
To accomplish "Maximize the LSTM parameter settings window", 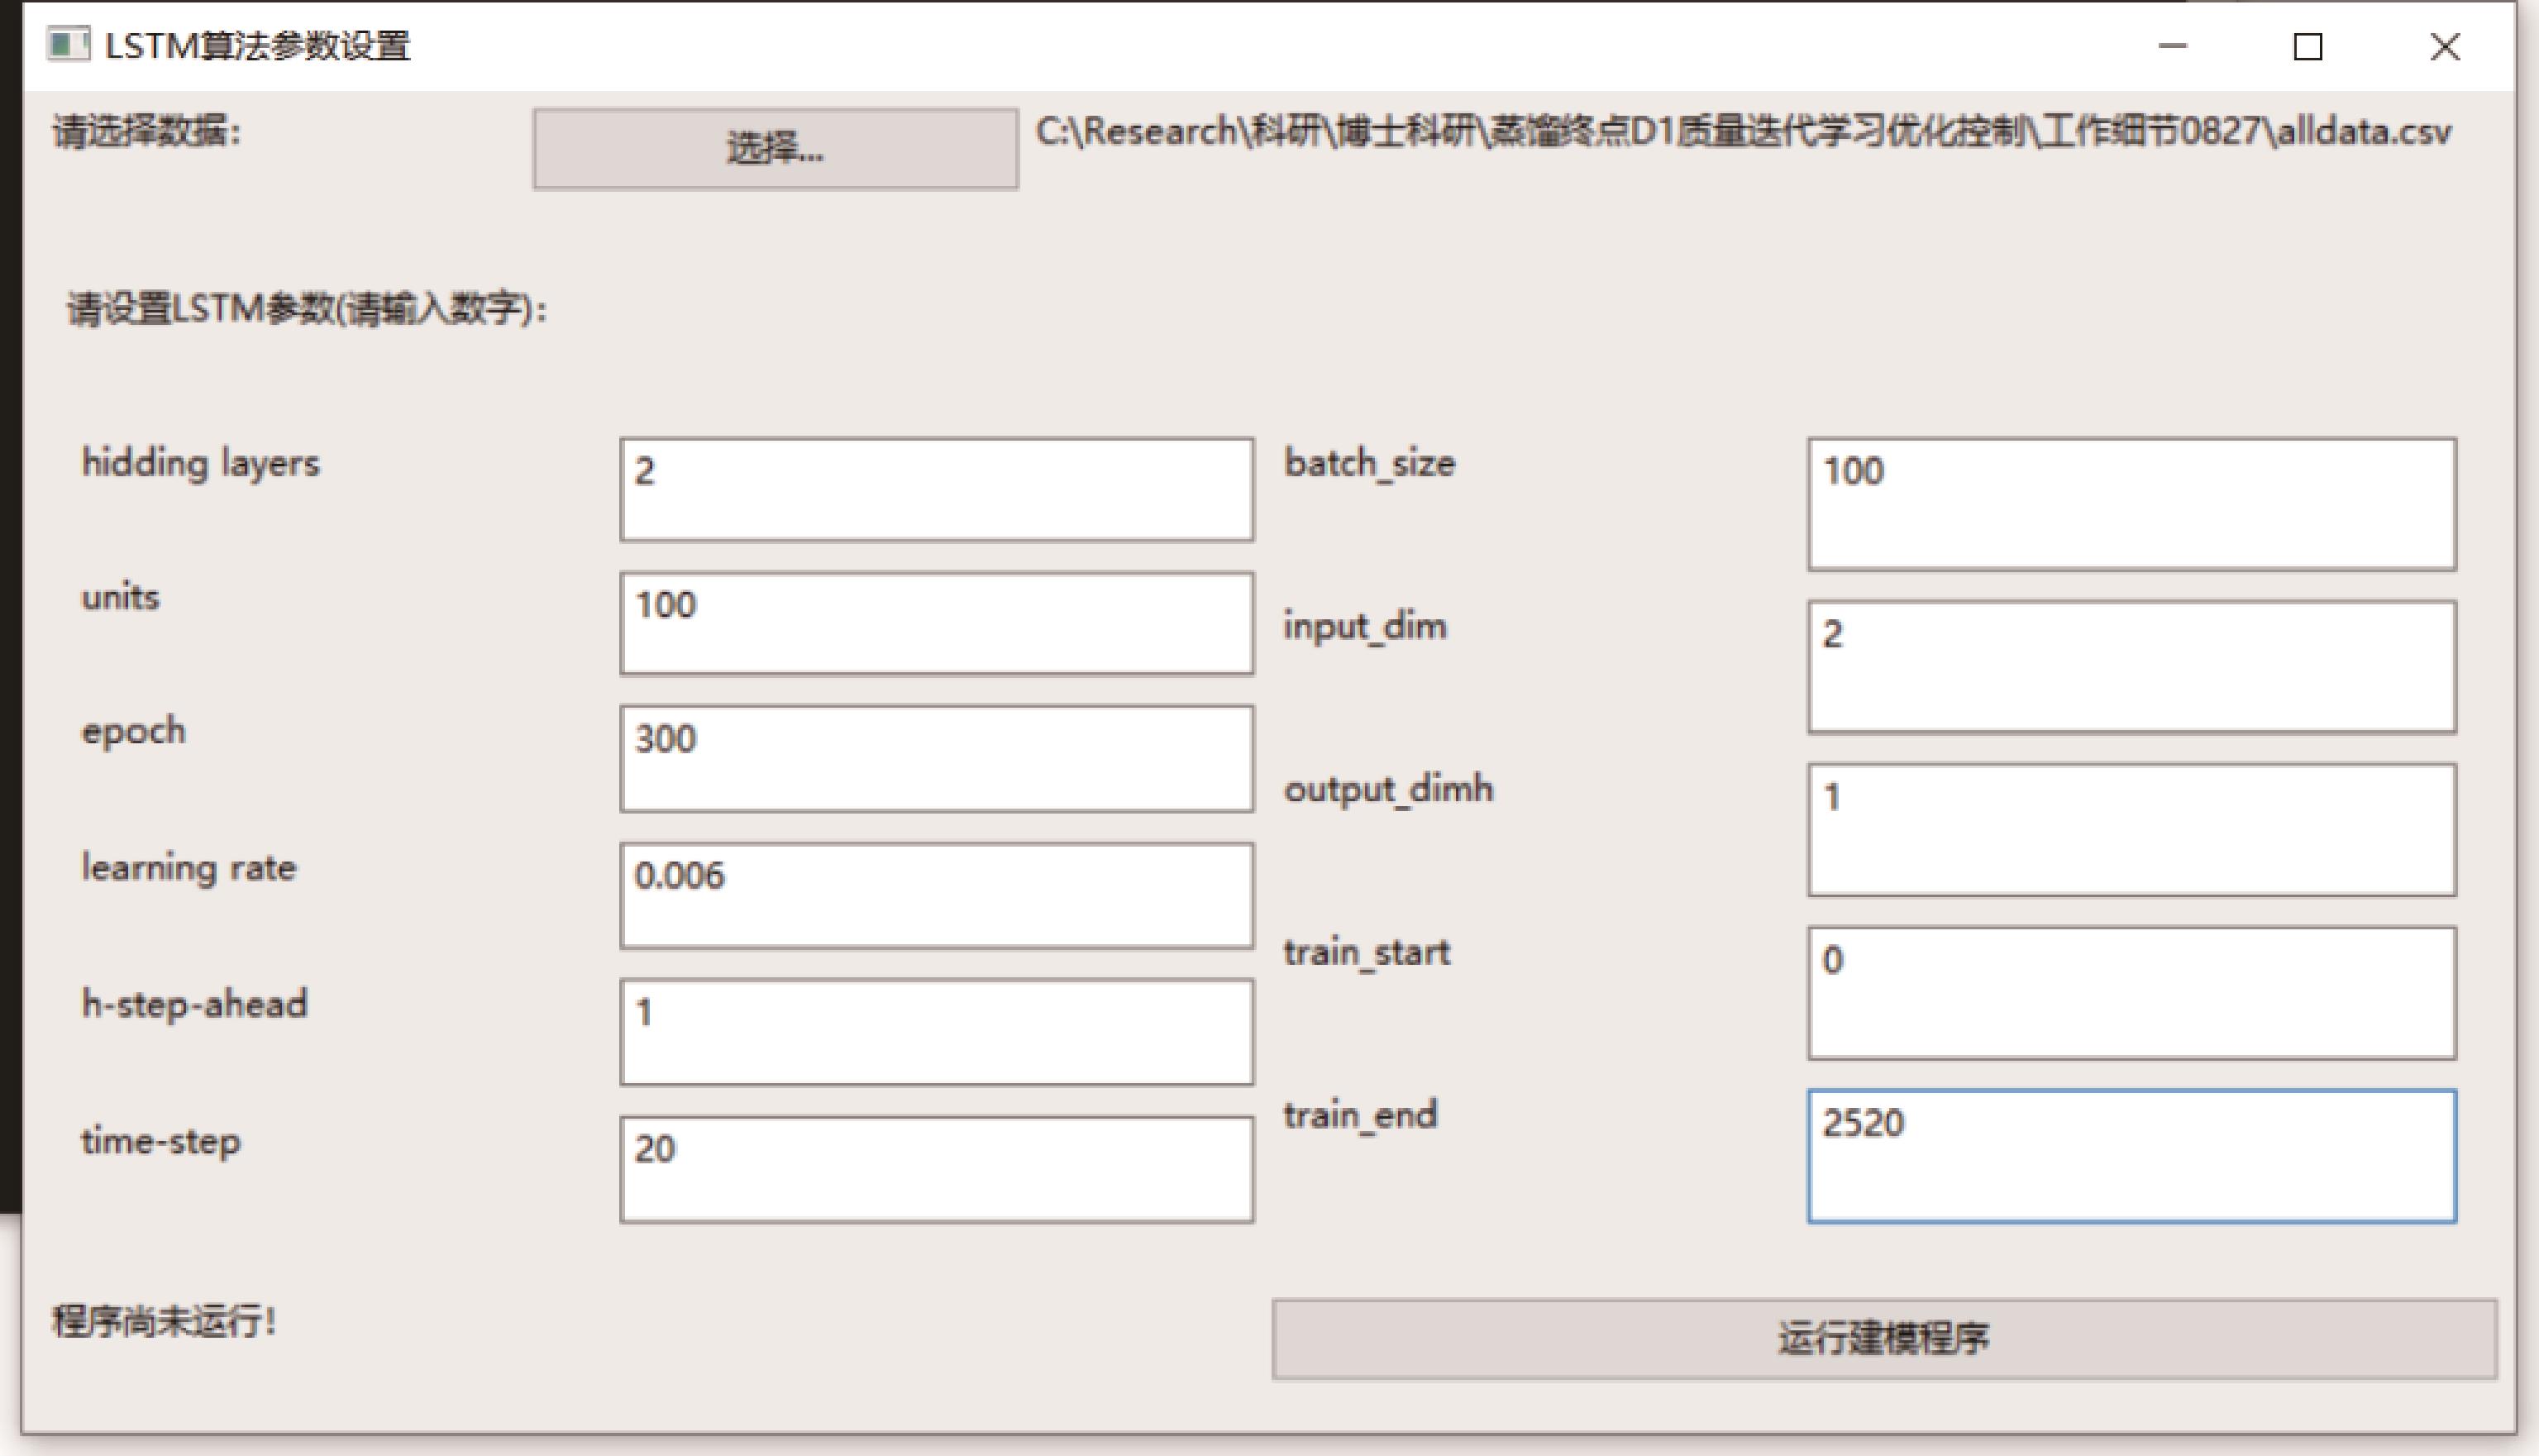I will [2307, 46].
